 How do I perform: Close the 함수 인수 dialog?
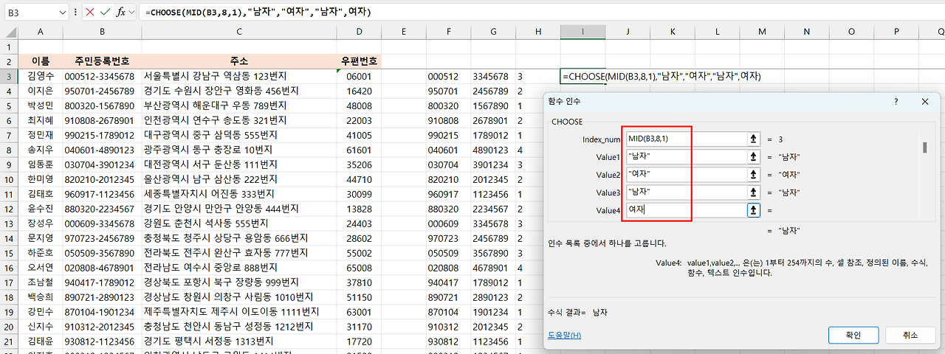pyautogui.click(x=924, y=102)
